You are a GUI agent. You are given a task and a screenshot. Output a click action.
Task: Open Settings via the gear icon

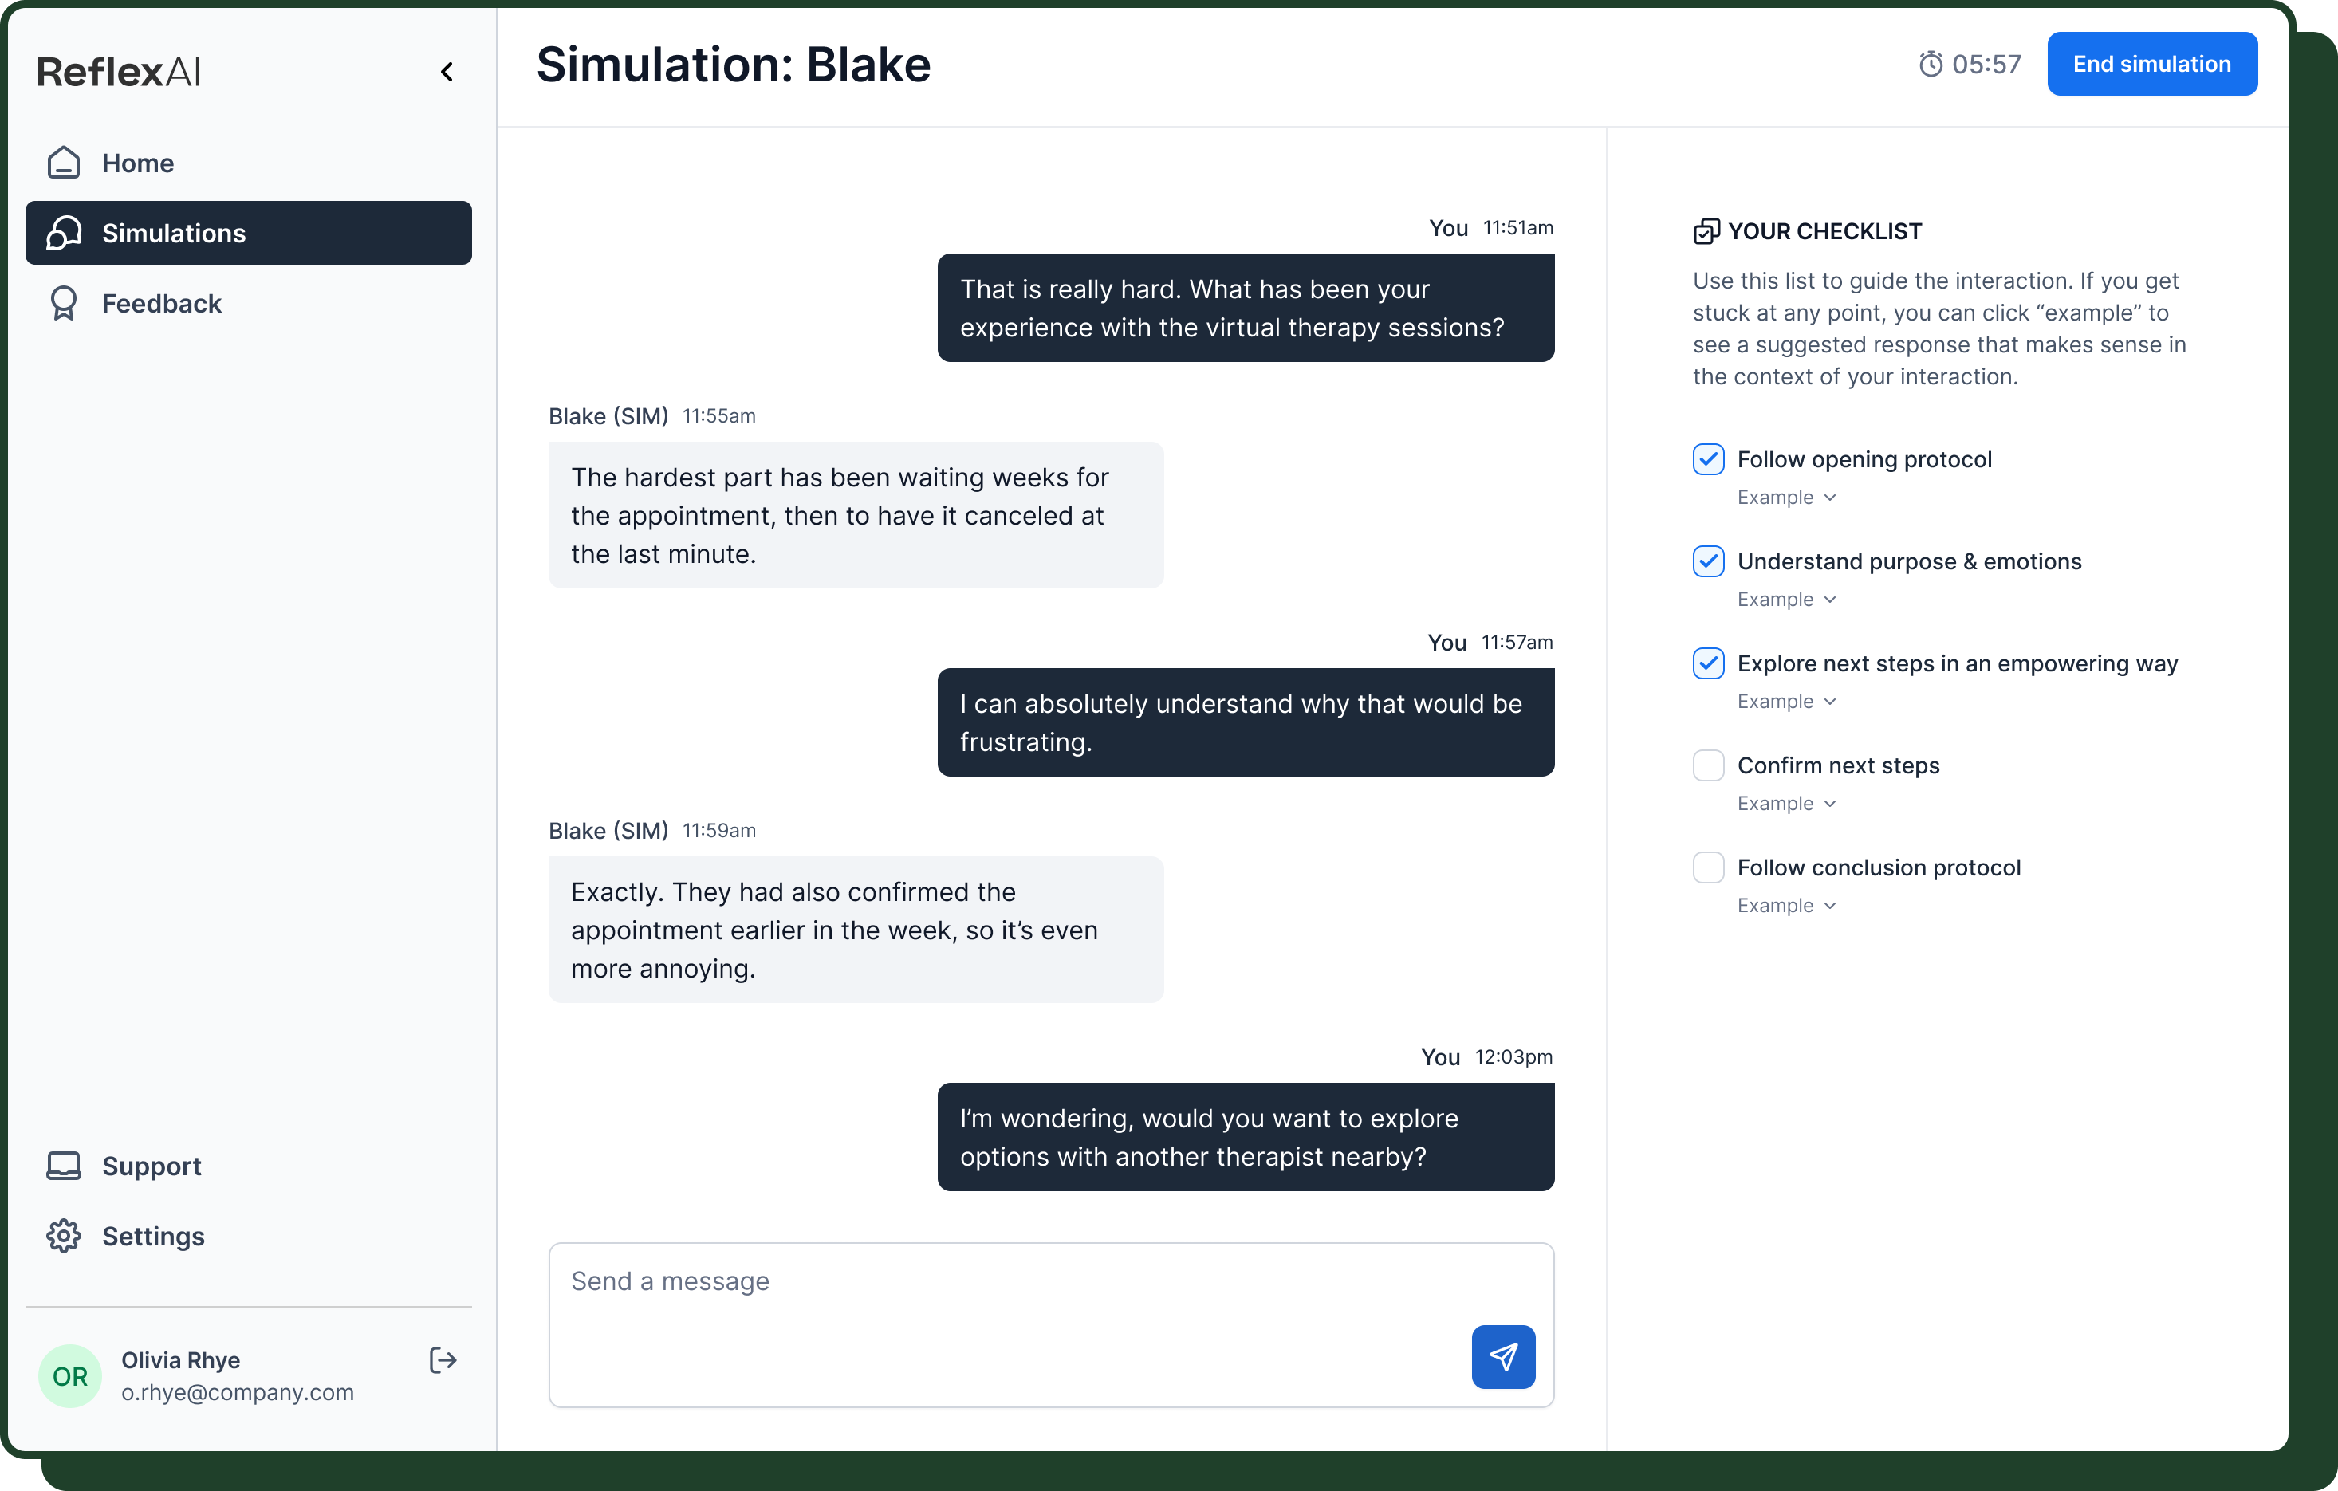click(x=62, y=1236)
